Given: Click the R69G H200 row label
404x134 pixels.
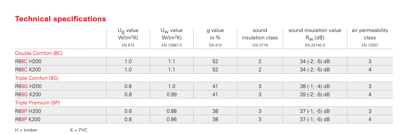Looking at the screenshot, I should click(x=28, y=86).
